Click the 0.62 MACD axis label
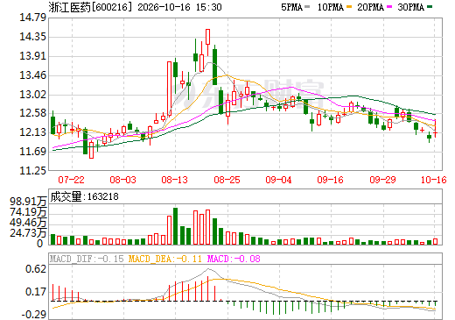Viewport: 455px width, 320px height. coord(36,269)
